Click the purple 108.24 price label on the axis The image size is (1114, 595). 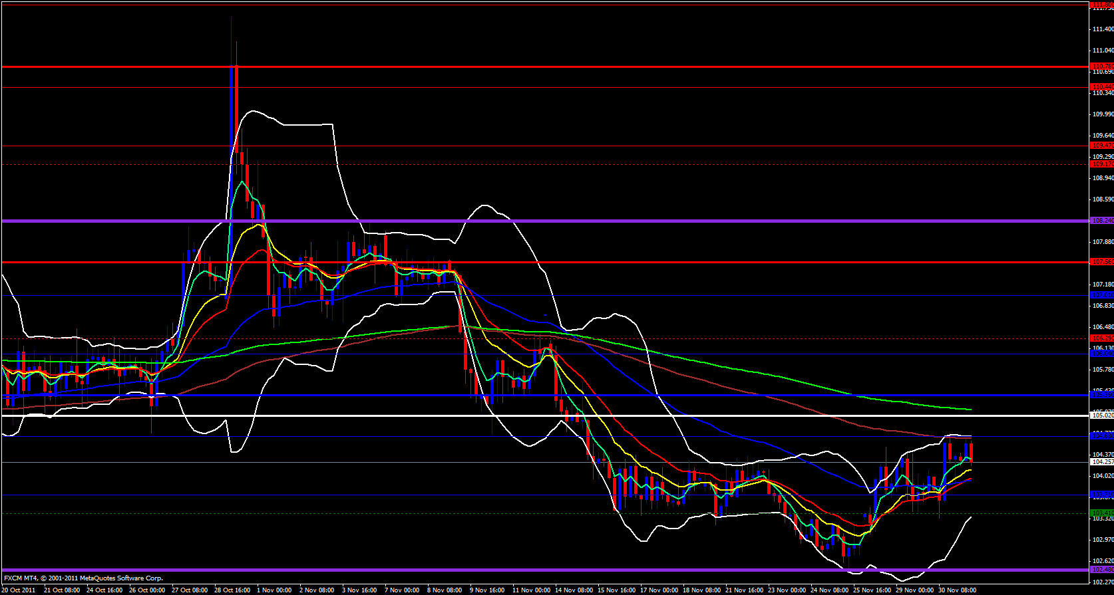click(x=1102, y=221)
